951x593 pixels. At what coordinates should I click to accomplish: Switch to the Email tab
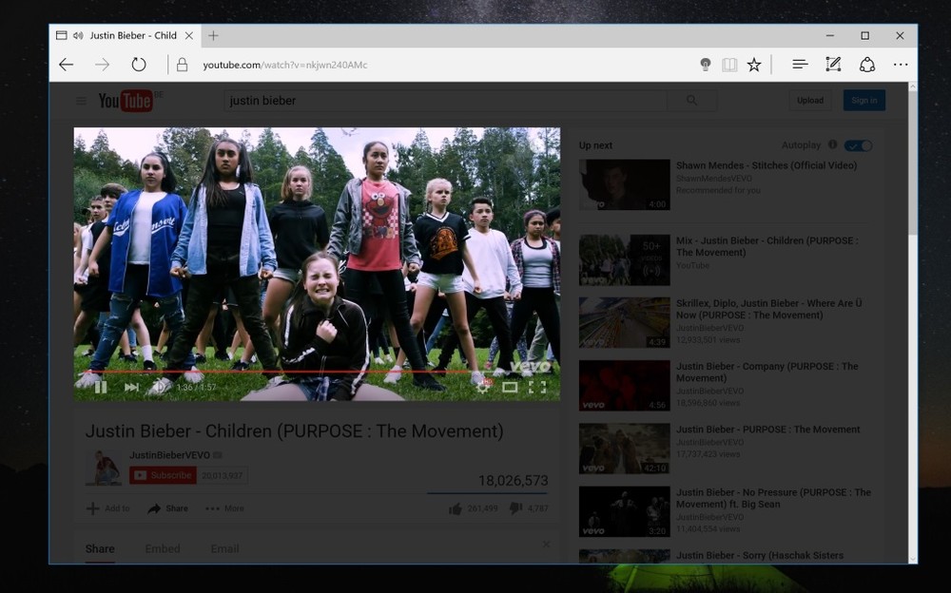click(225, 548)
